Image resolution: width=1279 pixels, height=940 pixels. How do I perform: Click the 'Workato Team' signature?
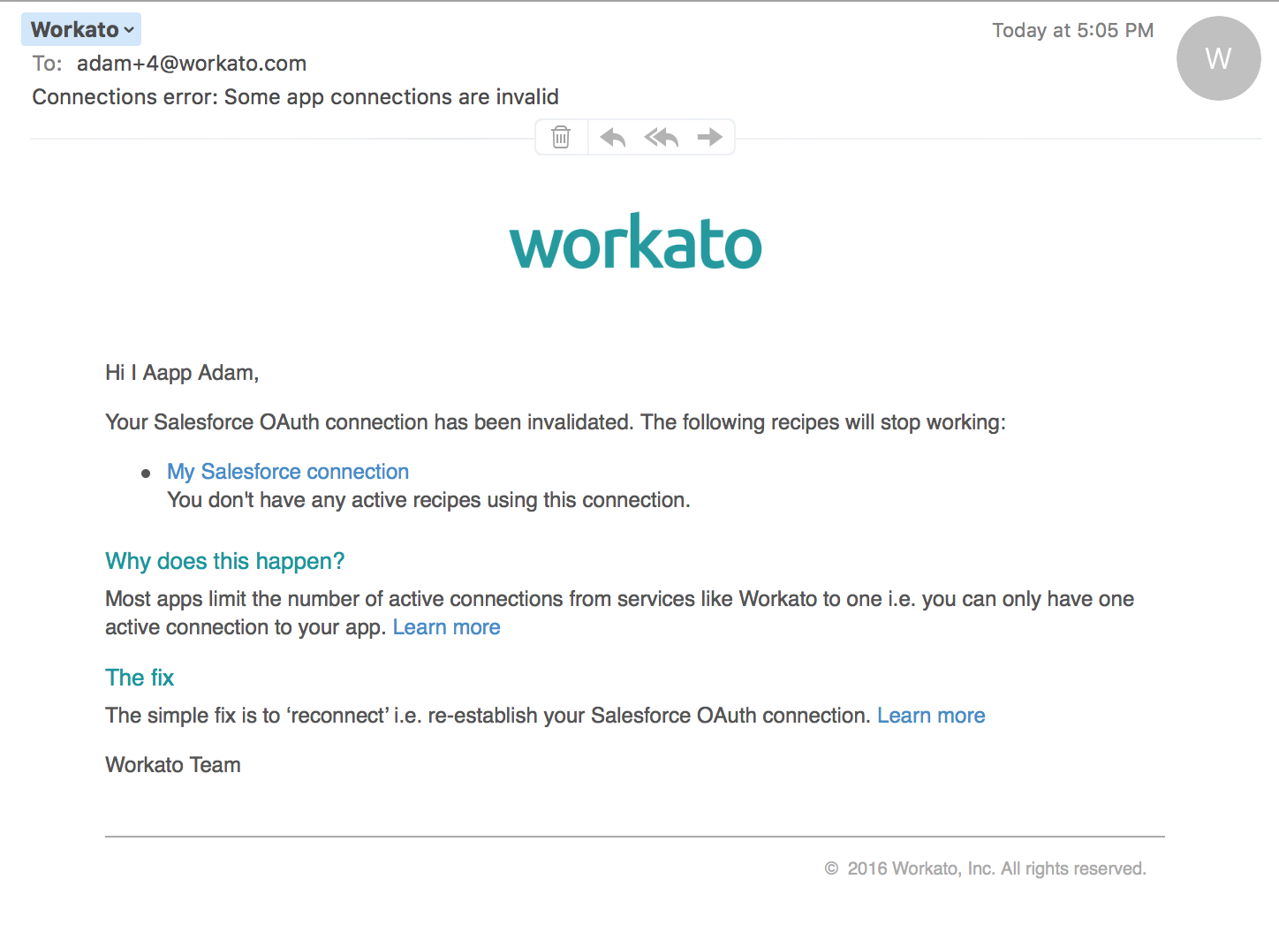click(173, 765)
